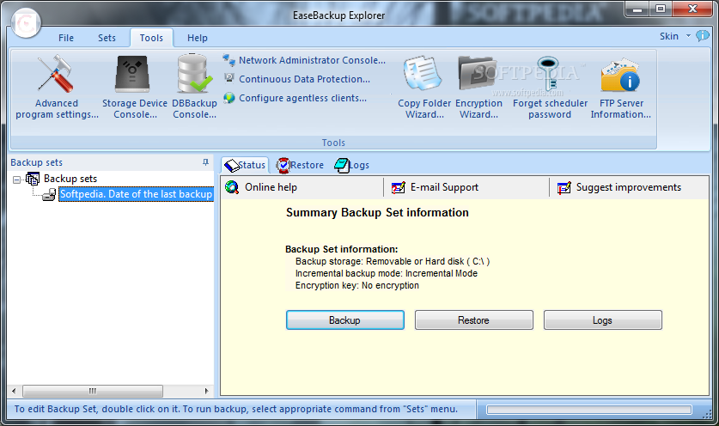Collapse the Backup sets tree node

17,180
